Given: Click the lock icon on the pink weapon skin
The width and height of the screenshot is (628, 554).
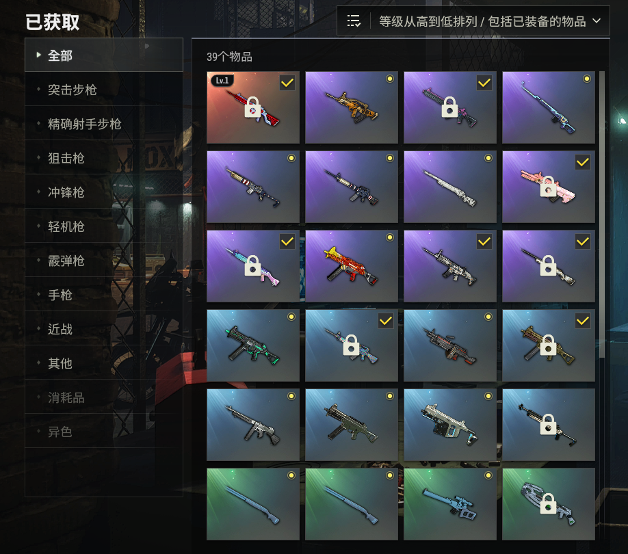Looking at the screenshot, I should (548, 187).
